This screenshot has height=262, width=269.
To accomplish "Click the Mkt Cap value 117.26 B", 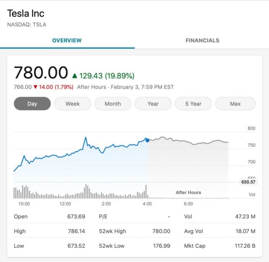I will click(x=245, y=246).
